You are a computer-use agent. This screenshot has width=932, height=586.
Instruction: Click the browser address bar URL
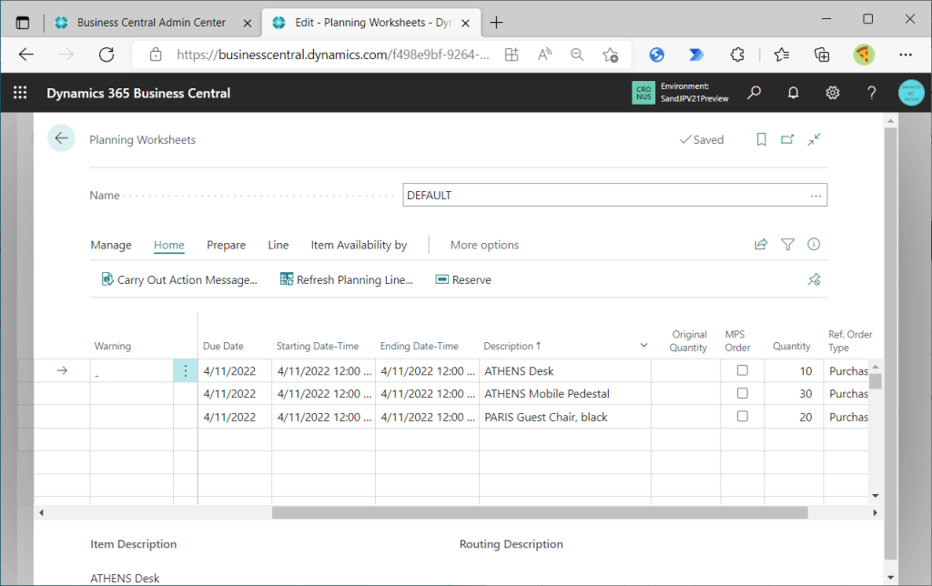[x=333, y=55]
